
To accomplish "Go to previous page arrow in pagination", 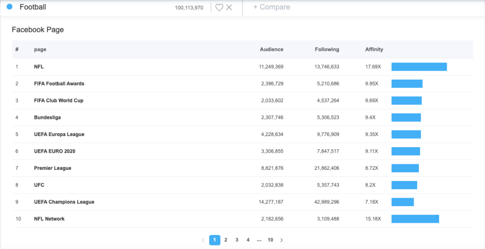I will pos(203,240).
